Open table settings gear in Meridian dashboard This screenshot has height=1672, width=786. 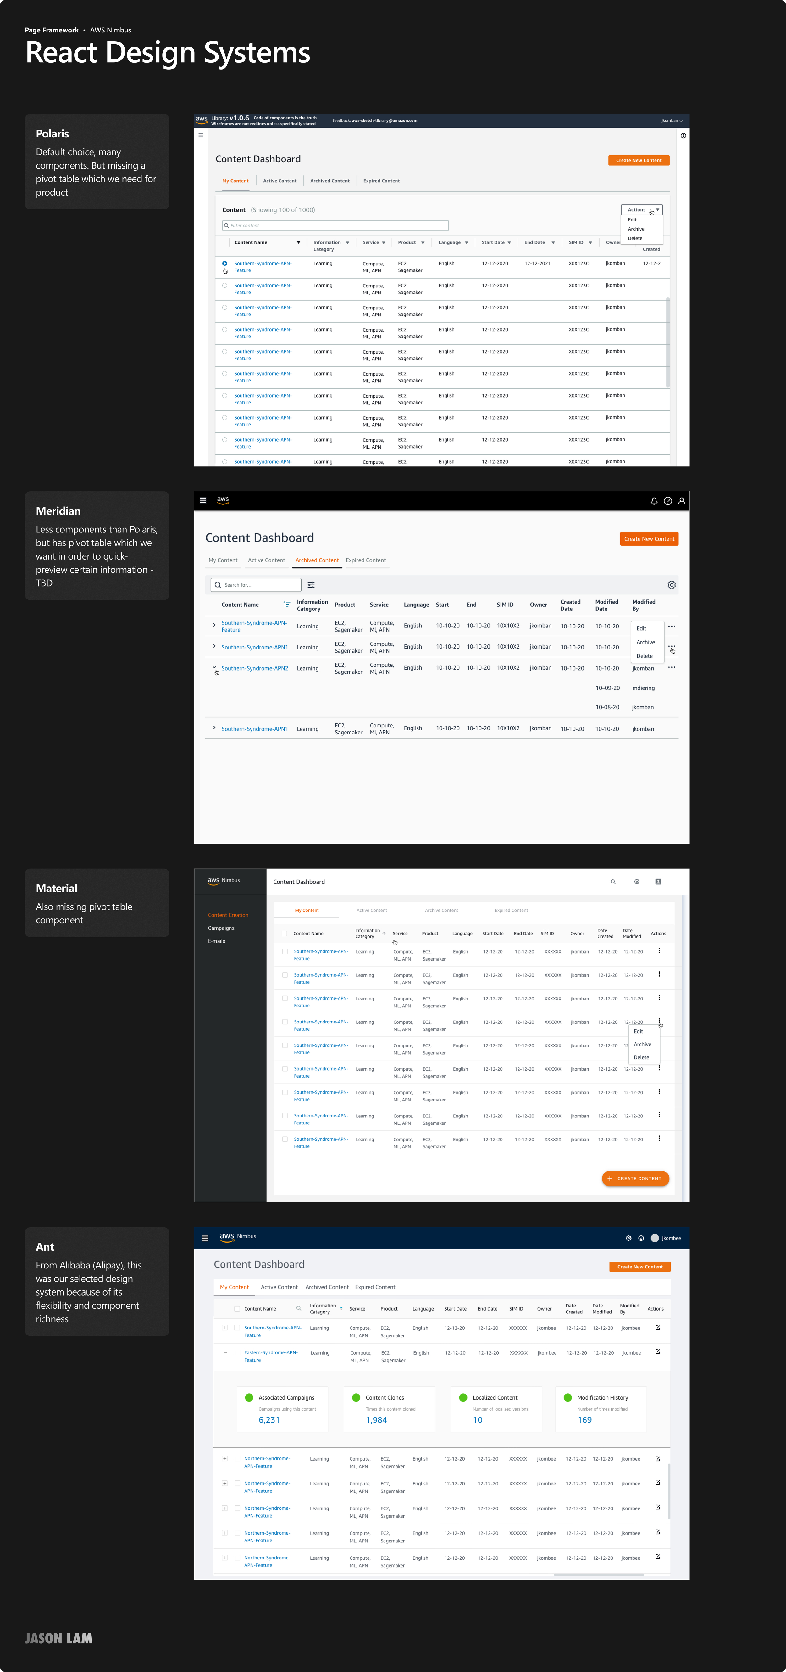click(671, 585)
